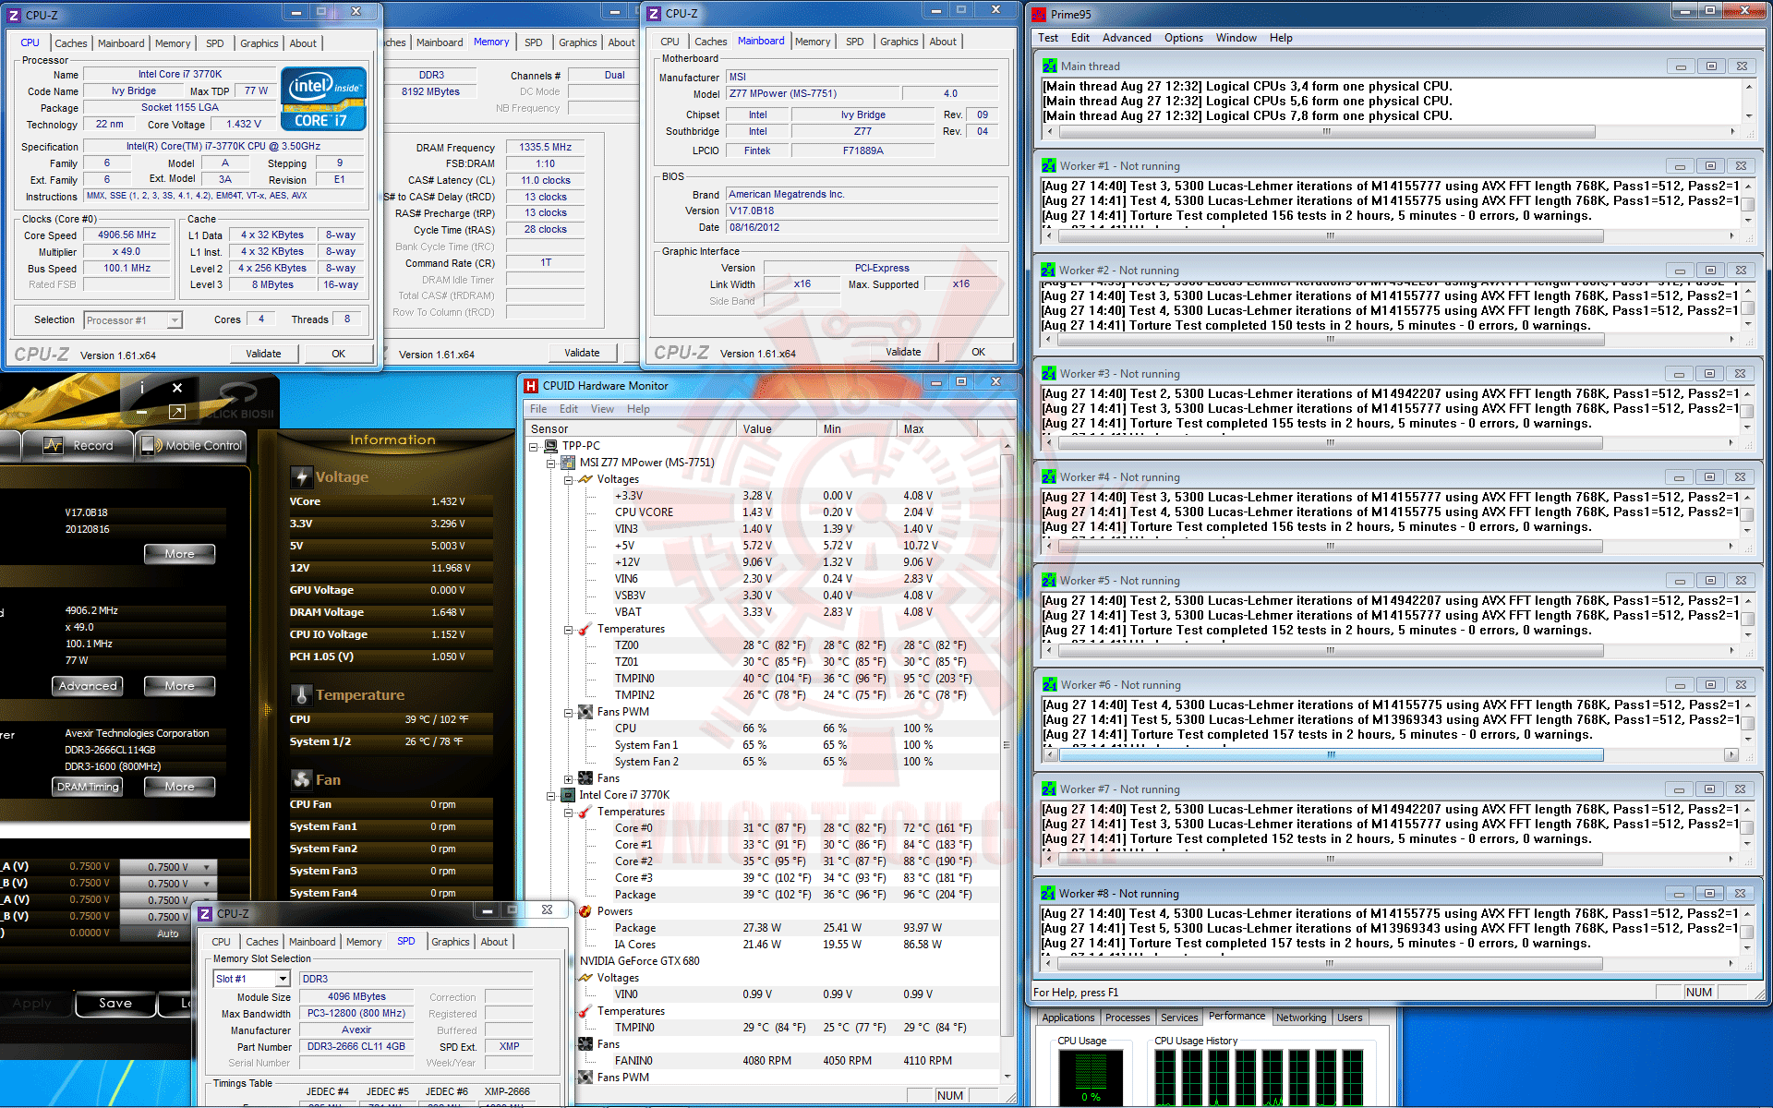This screenshot has width=1773, height=1108.
Task: Open Mobile Control in MSI Control Center
Action: [191, 446]
